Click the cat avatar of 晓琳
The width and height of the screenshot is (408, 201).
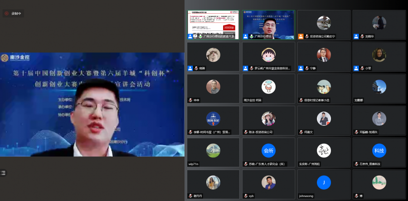tap(213, 55)
